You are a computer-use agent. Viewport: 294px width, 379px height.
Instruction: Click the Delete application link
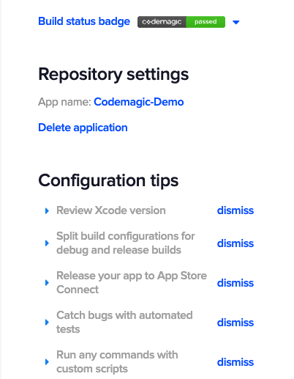83,128
